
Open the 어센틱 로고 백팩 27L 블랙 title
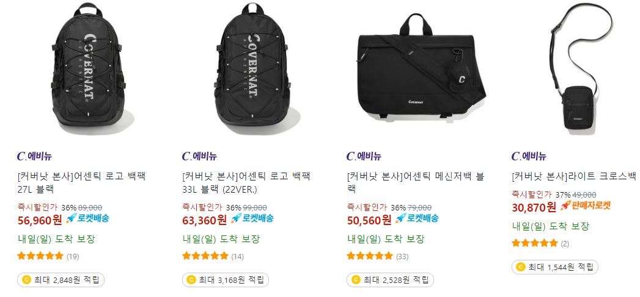[82, 183]
